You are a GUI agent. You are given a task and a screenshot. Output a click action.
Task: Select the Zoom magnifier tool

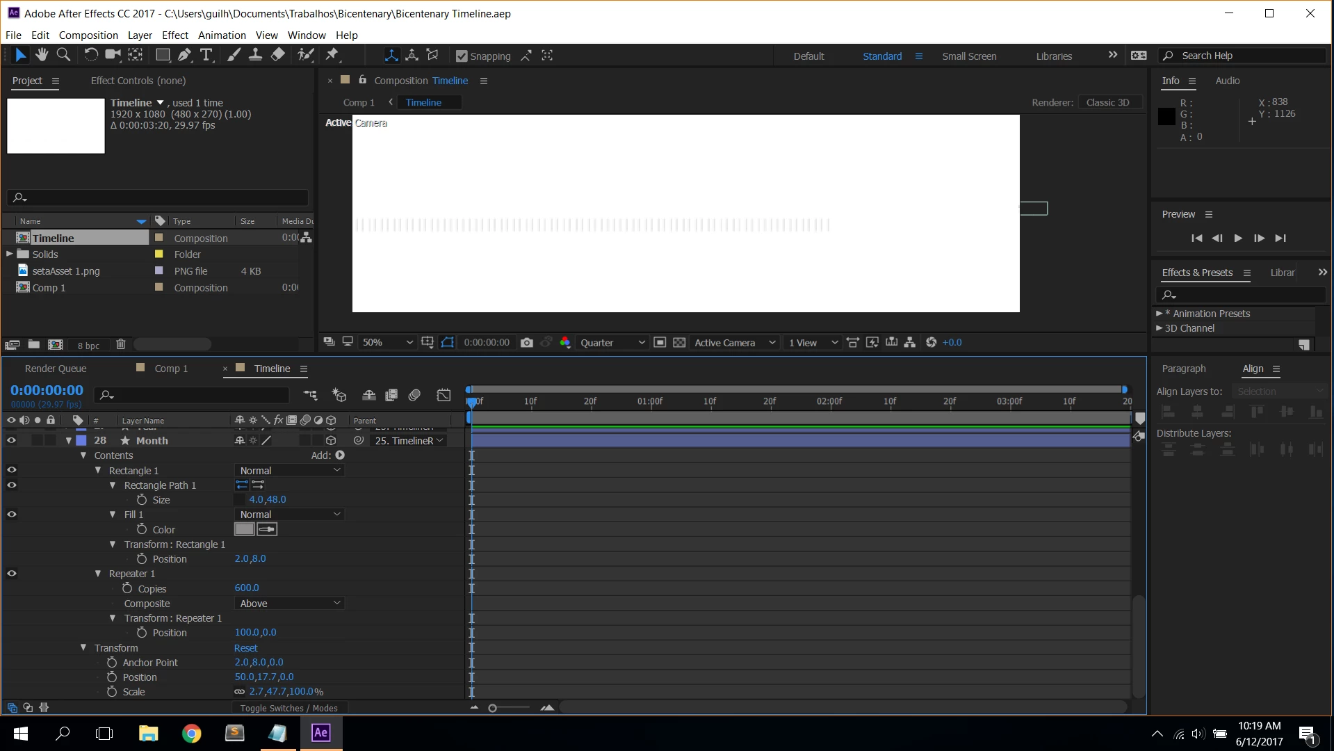tap(63, 55)
